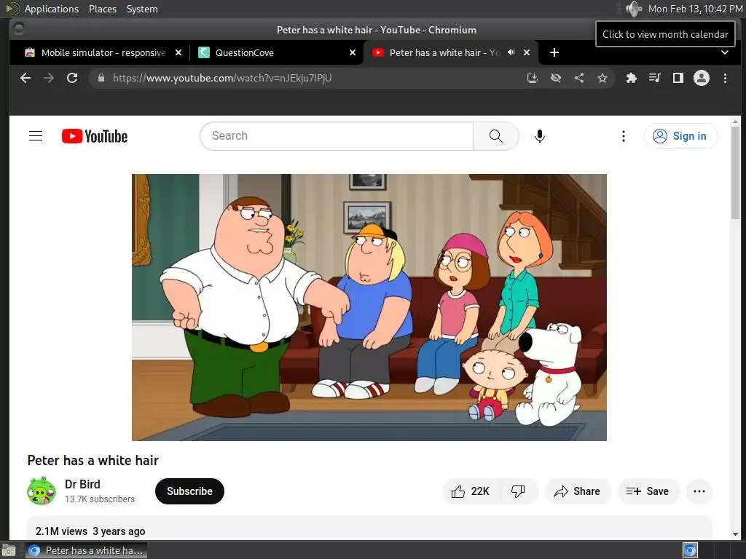Go to YouTube home via logo
Viewport: 746px width, 559px height.
point(95,136)
